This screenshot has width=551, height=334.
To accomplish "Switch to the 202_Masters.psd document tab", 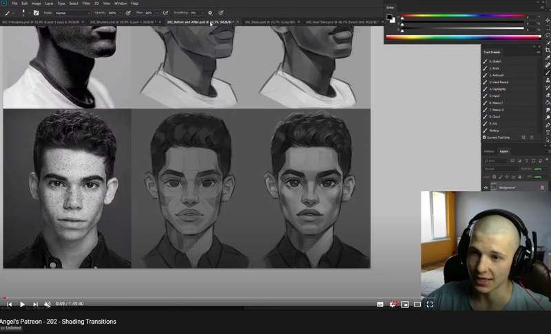I will 122,22.
